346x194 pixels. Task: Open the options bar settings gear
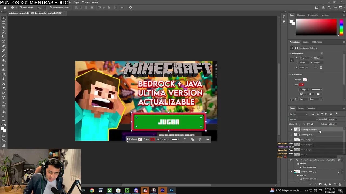[x=131, y=8]
